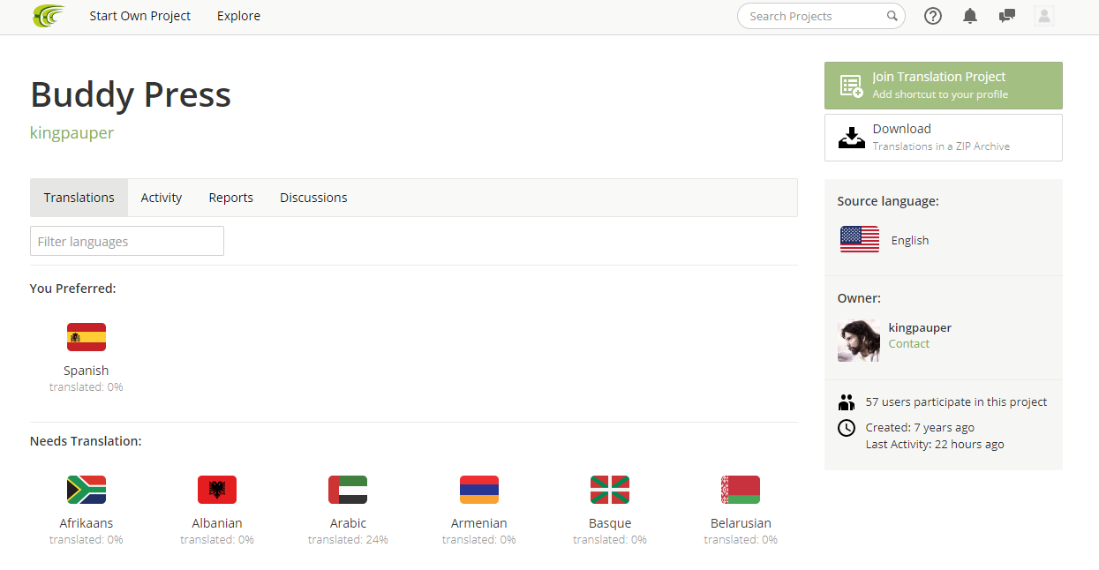Select the Spanish flag icon
Image resolution: width=1099 pixels, height=570 pixels.
(x=87, y=337)
